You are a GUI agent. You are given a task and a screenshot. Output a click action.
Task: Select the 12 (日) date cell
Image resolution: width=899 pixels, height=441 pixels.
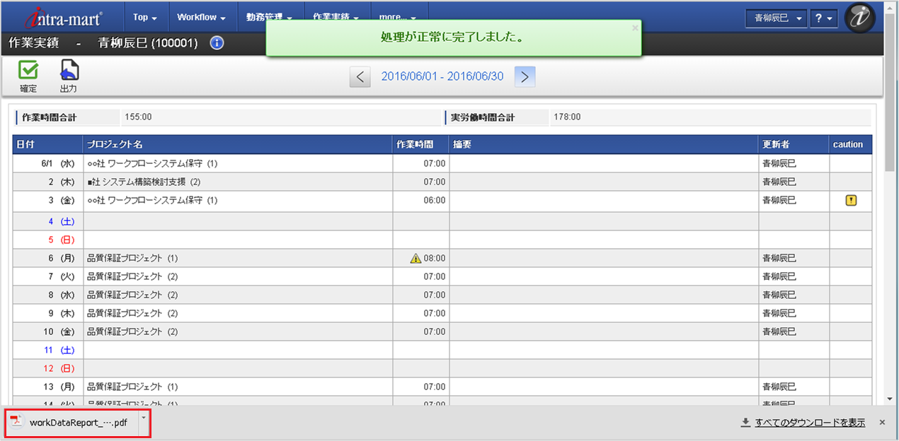[47, 368]
